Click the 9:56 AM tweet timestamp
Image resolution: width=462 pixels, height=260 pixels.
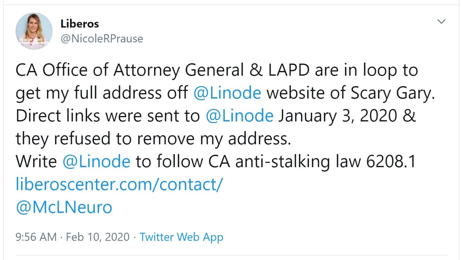pyautogui.click(x=36, y=237)
